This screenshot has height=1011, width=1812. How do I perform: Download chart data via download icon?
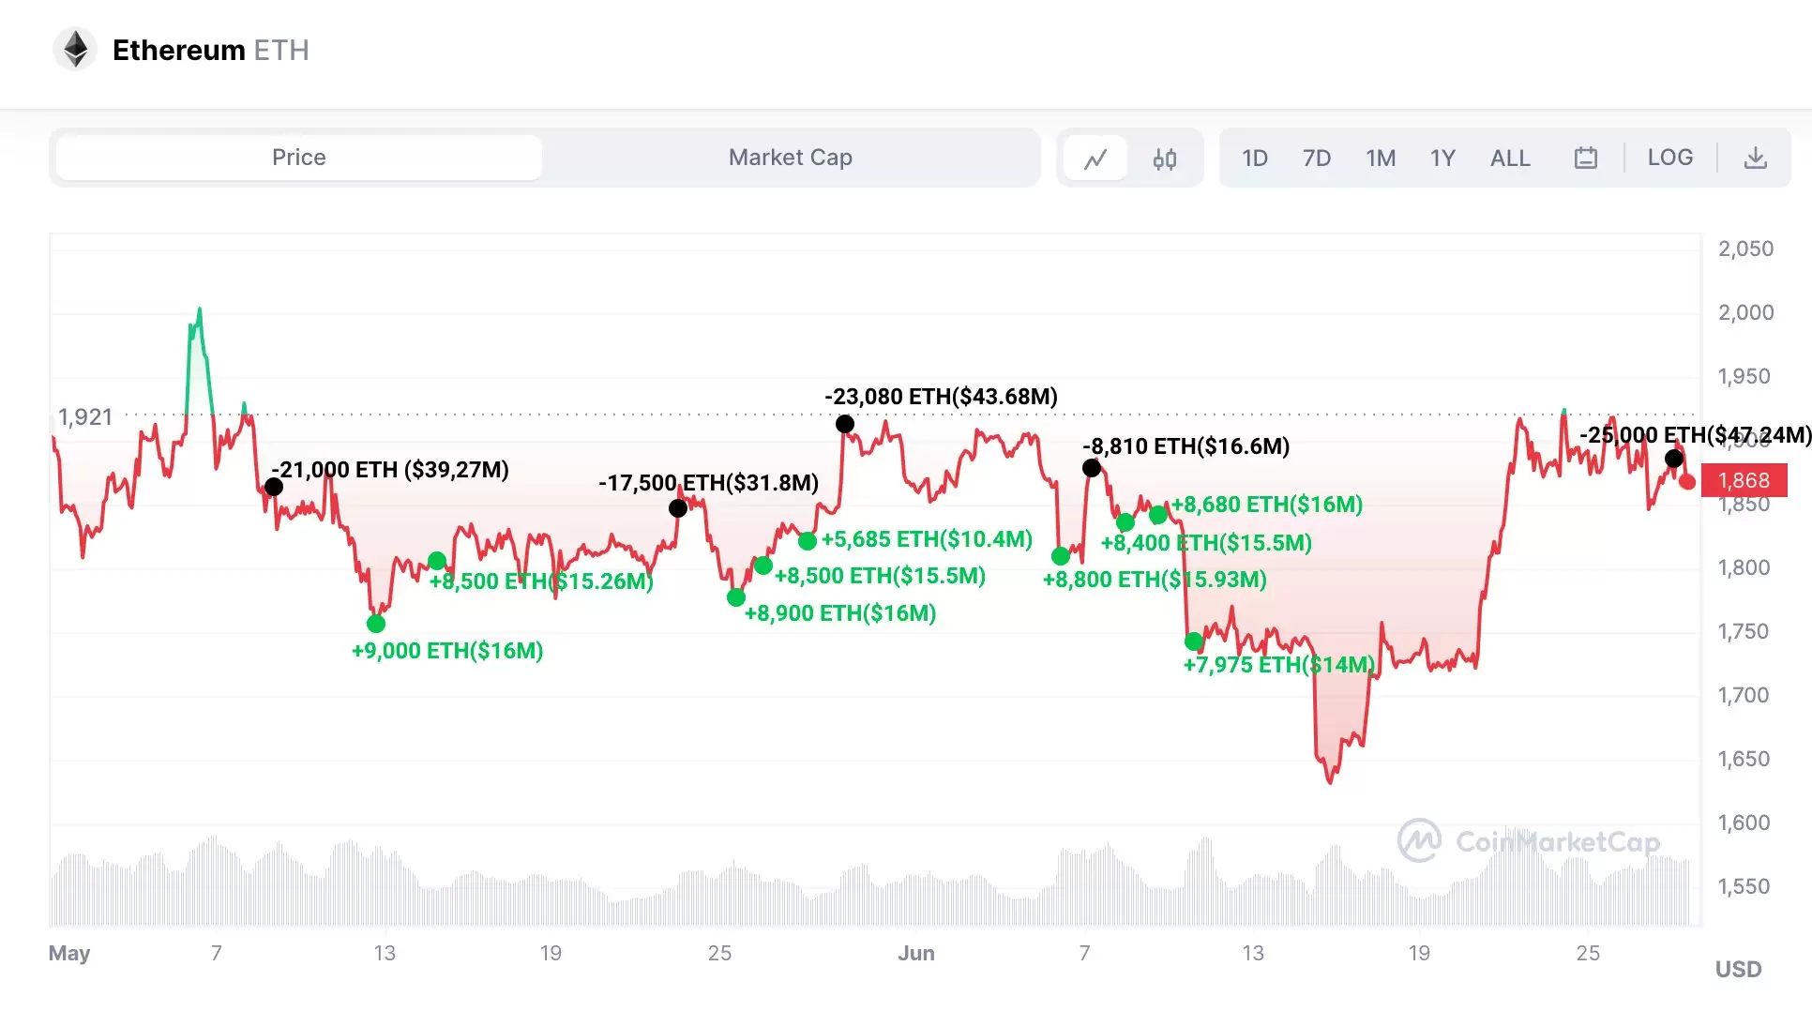point(1755,158)
